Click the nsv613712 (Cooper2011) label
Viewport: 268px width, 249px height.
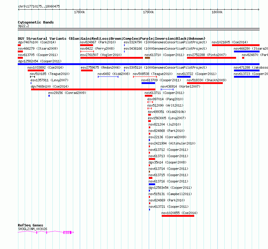tap(168, 150)
